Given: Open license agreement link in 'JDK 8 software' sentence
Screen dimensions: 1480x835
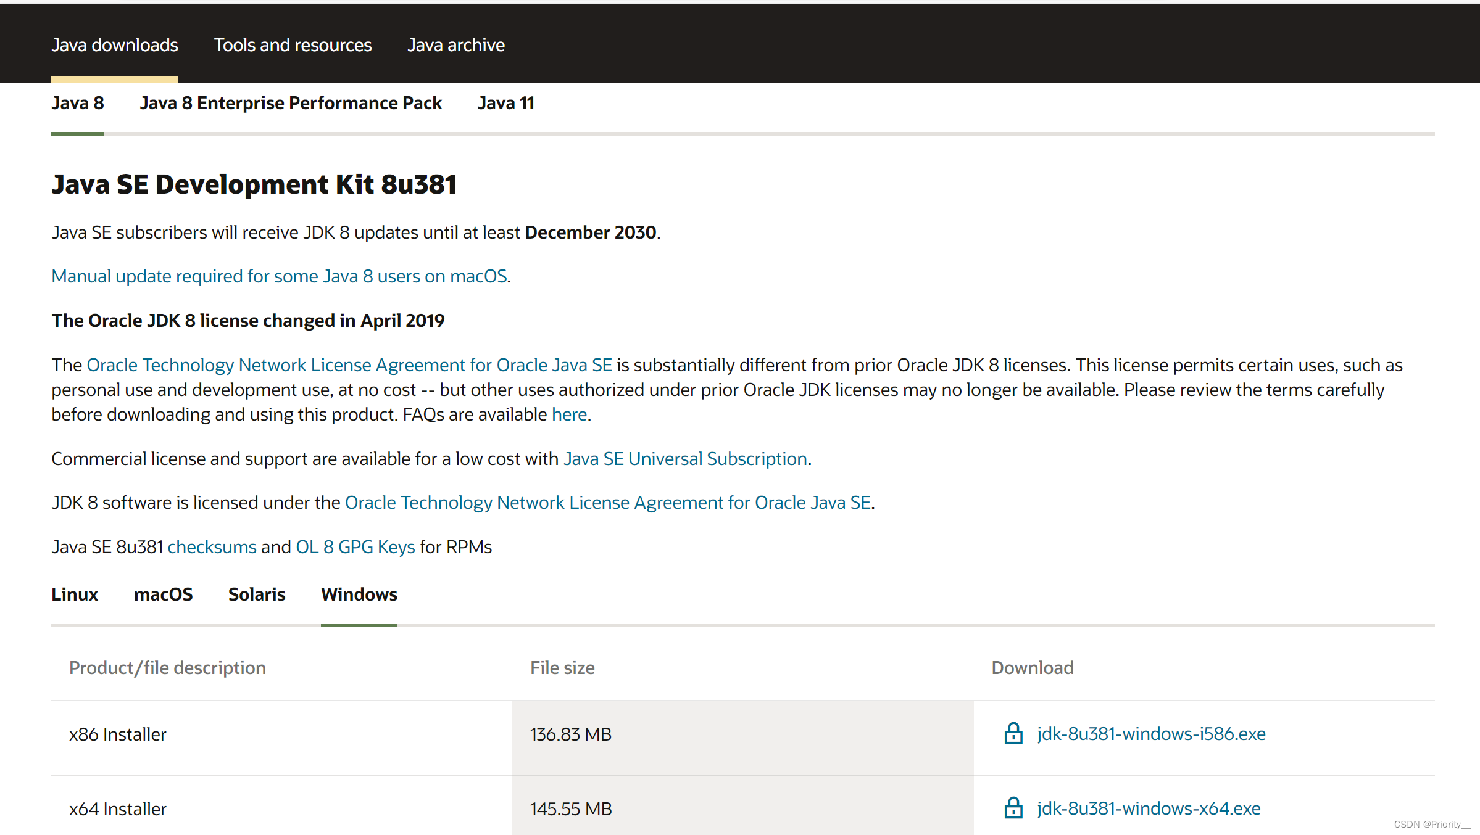Looking at the screenshot, I should pos(608,503).
